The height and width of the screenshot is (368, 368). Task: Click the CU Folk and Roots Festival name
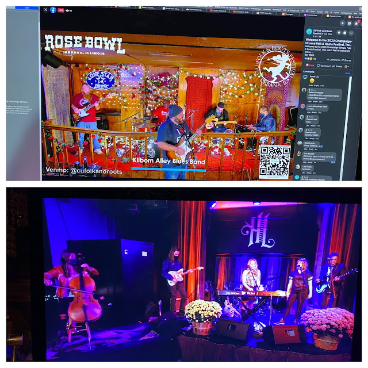(x=323, y=32)
